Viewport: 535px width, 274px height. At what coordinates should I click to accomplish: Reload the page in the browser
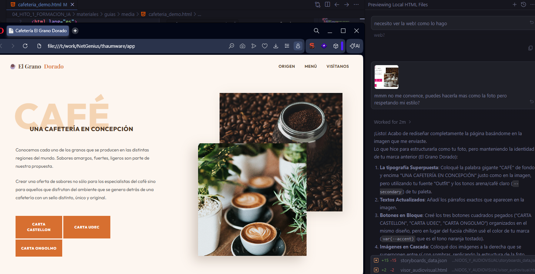coord(25,46)
